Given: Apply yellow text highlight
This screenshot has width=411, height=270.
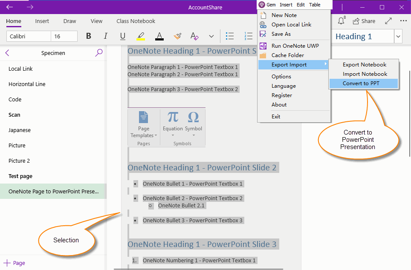Looking at the screenshot, I should tap(141, 36).
